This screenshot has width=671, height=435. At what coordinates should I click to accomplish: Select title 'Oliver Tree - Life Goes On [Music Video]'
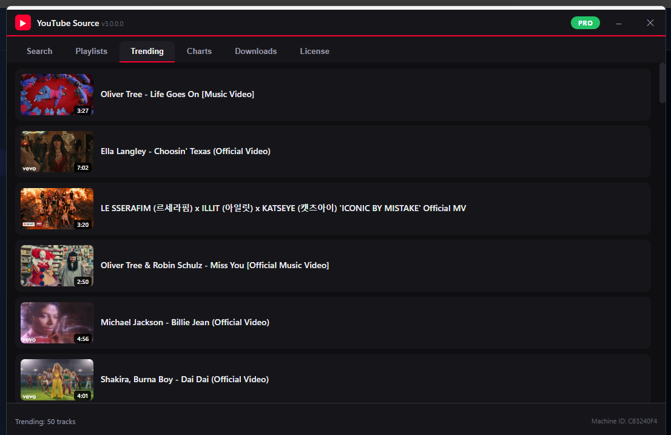tap(177, 95)
